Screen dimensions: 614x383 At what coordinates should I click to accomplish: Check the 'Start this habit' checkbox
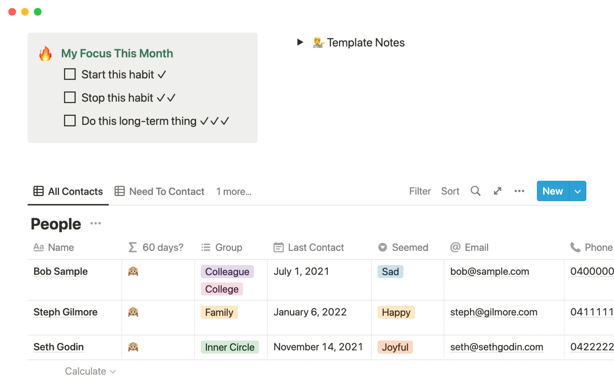click(70, 74)
